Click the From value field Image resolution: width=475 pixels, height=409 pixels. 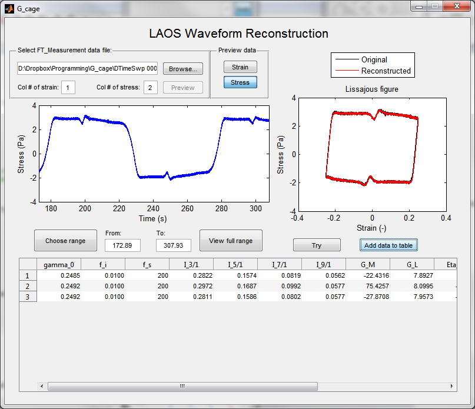[x=122, y=245]
